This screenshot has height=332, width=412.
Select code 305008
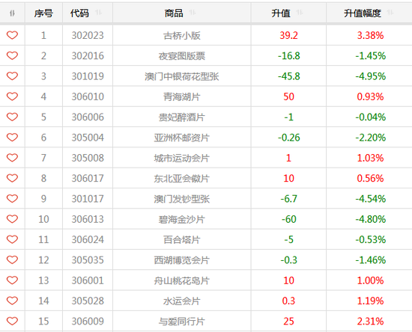(88, 158)
